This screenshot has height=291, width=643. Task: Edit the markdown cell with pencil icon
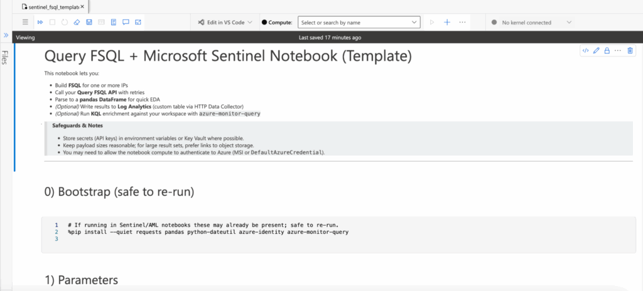597,51
